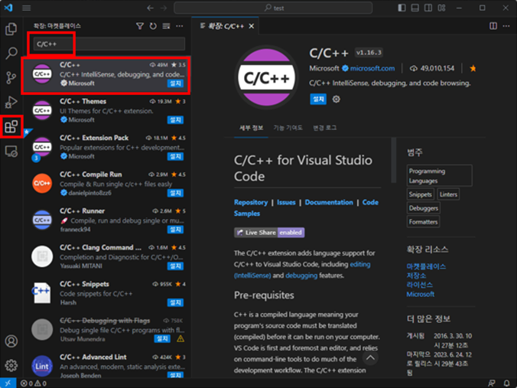
Task: Open the Repository link
Action: pos(251,202)
